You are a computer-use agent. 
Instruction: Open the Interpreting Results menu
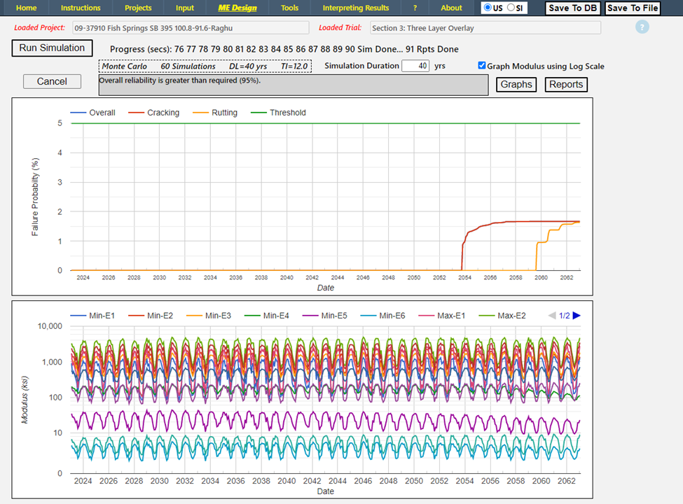coord(355,8)
